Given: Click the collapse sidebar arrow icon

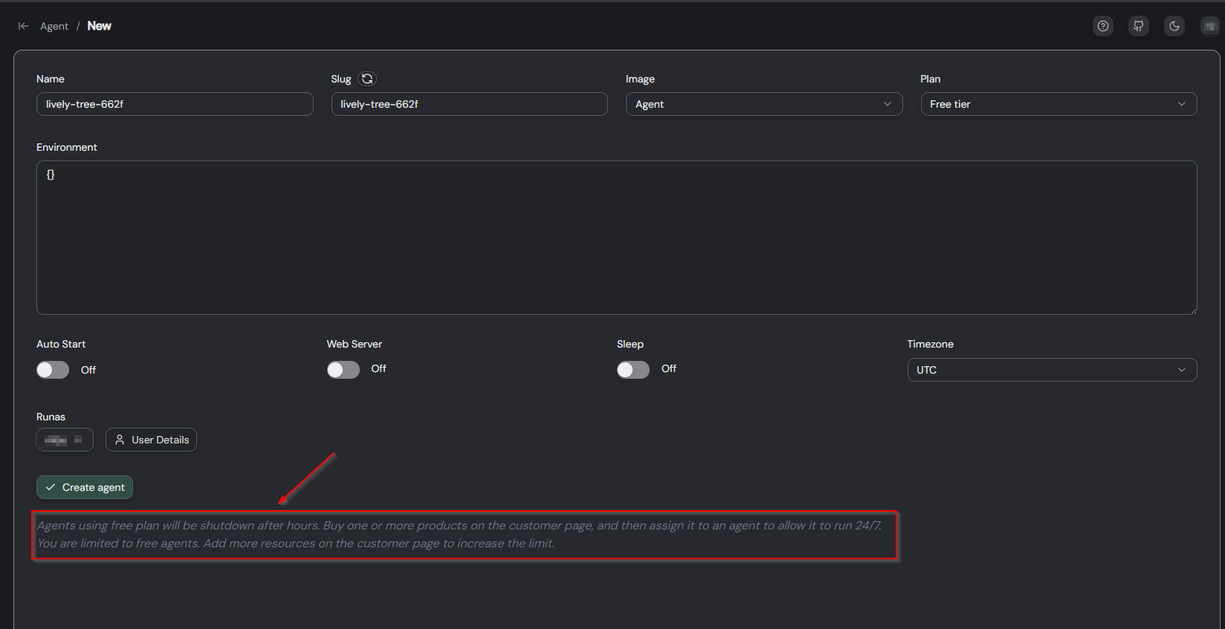Looking at the screenshot, I should point(24,26).
